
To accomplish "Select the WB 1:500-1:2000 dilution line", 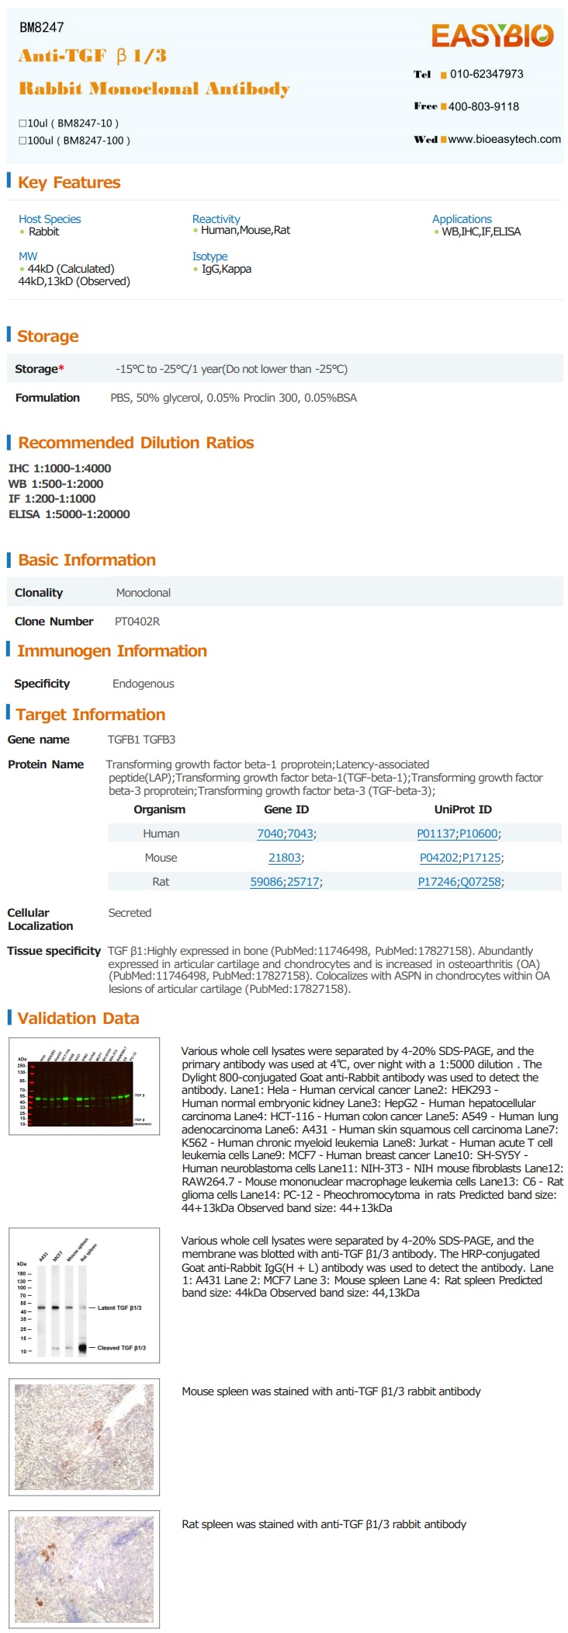I will tap(56, 484).
